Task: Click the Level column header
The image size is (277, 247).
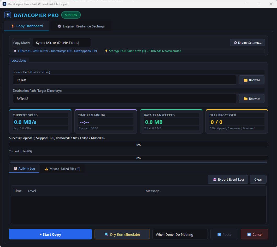Action: pyautogui.click(x=32, y=191)
